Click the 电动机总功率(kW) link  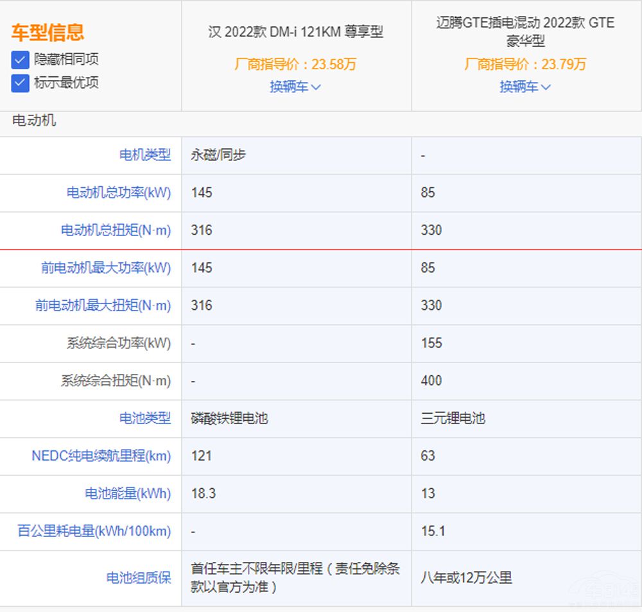click(119, 192)
